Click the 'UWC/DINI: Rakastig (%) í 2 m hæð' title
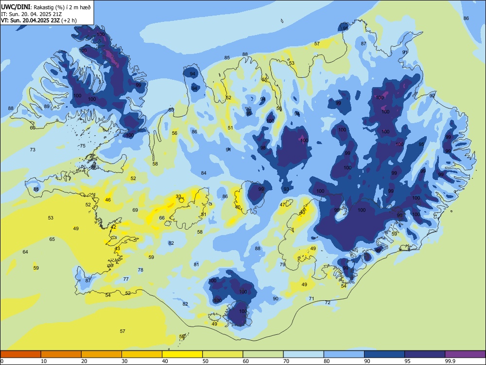This screenshot has width=486, height=365. coord(46,7)
